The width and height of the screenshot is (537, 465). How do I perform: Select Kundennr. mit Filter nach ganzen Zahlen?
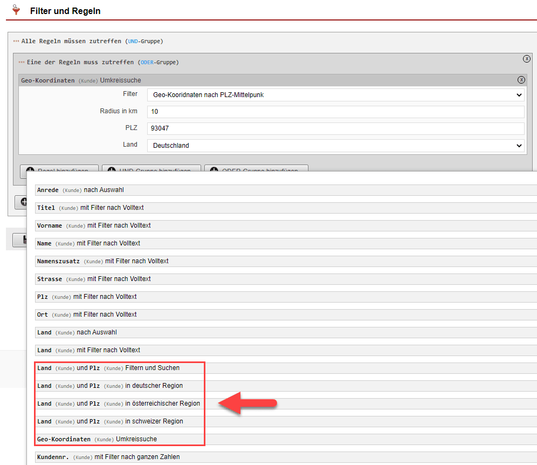pos(108,457)
